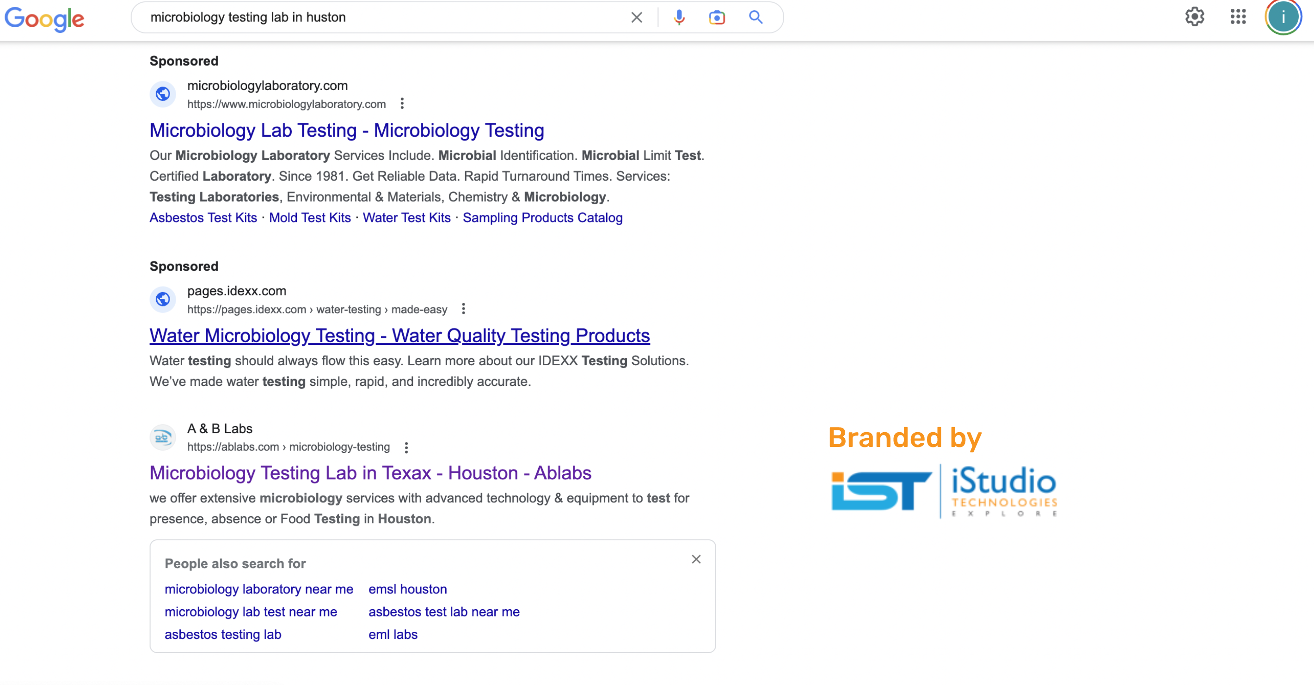
Task: Open the Sampling Products Catalog sitelink
Action: 542,218
